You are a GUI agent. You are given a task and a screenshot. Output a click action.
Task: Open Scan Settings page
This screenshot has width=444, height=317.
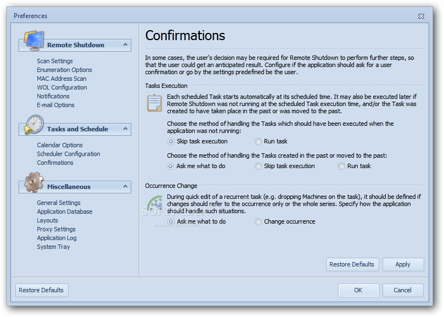[x=55, y=61]
